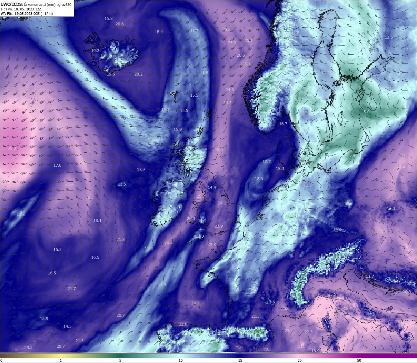The image size is (417, 363).
Task: Click the 13.9 value label
Action: tap(44, 319)
